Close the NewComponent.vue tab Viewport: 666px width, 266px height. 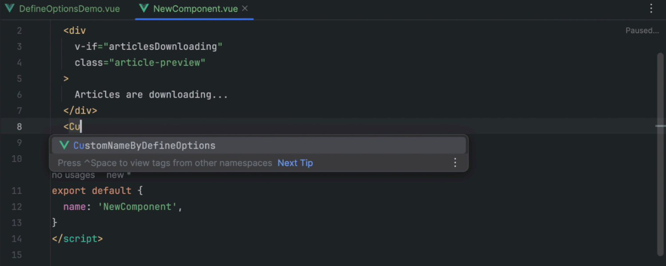[x=245, y=9]
